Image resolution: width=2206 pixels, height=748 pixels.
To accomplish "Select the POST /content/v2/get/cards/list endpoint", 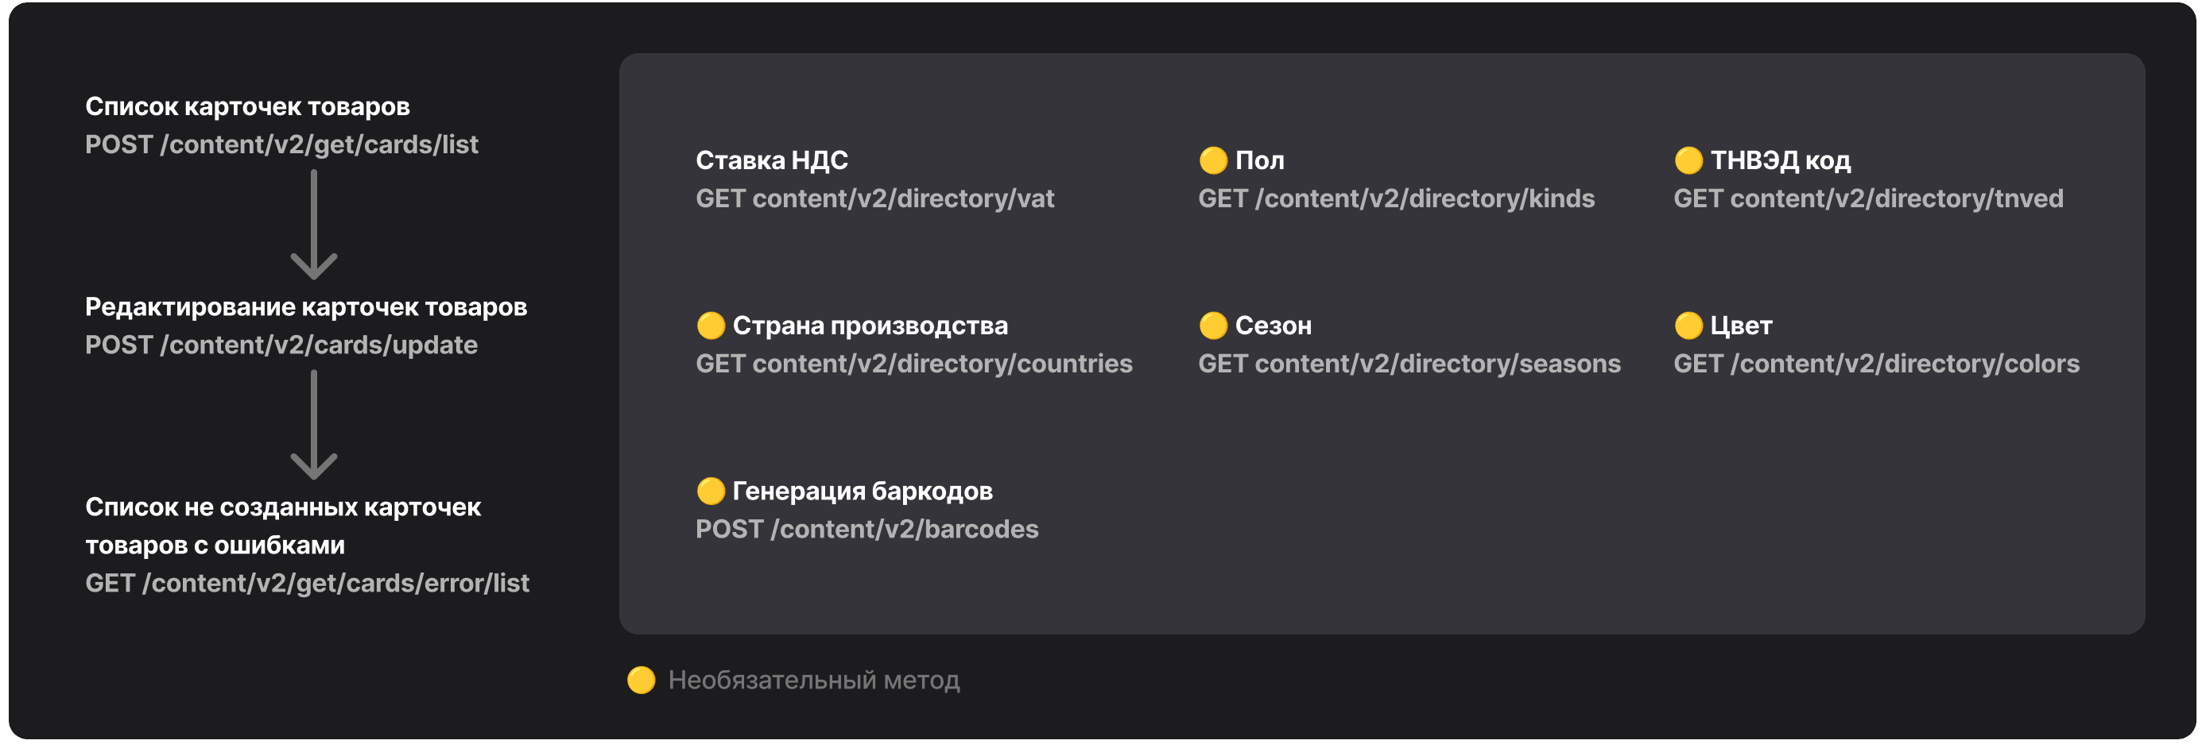I will point(281,145).
